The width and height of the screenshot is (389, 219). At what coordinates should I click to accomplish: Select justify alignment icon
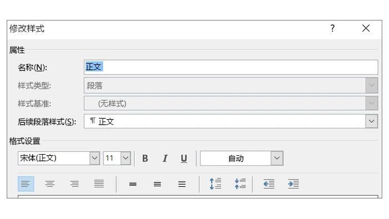[99, 184]
